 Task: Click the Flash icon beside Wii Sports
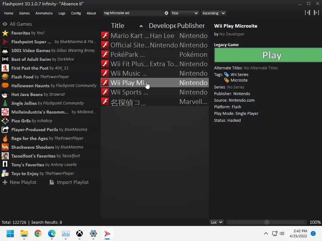[x=105, y=92]
